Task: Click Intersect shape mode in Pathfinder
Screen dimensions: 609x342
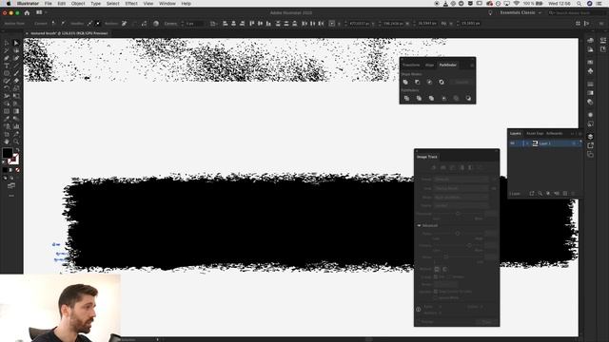Action: click(x=429, y=83)
